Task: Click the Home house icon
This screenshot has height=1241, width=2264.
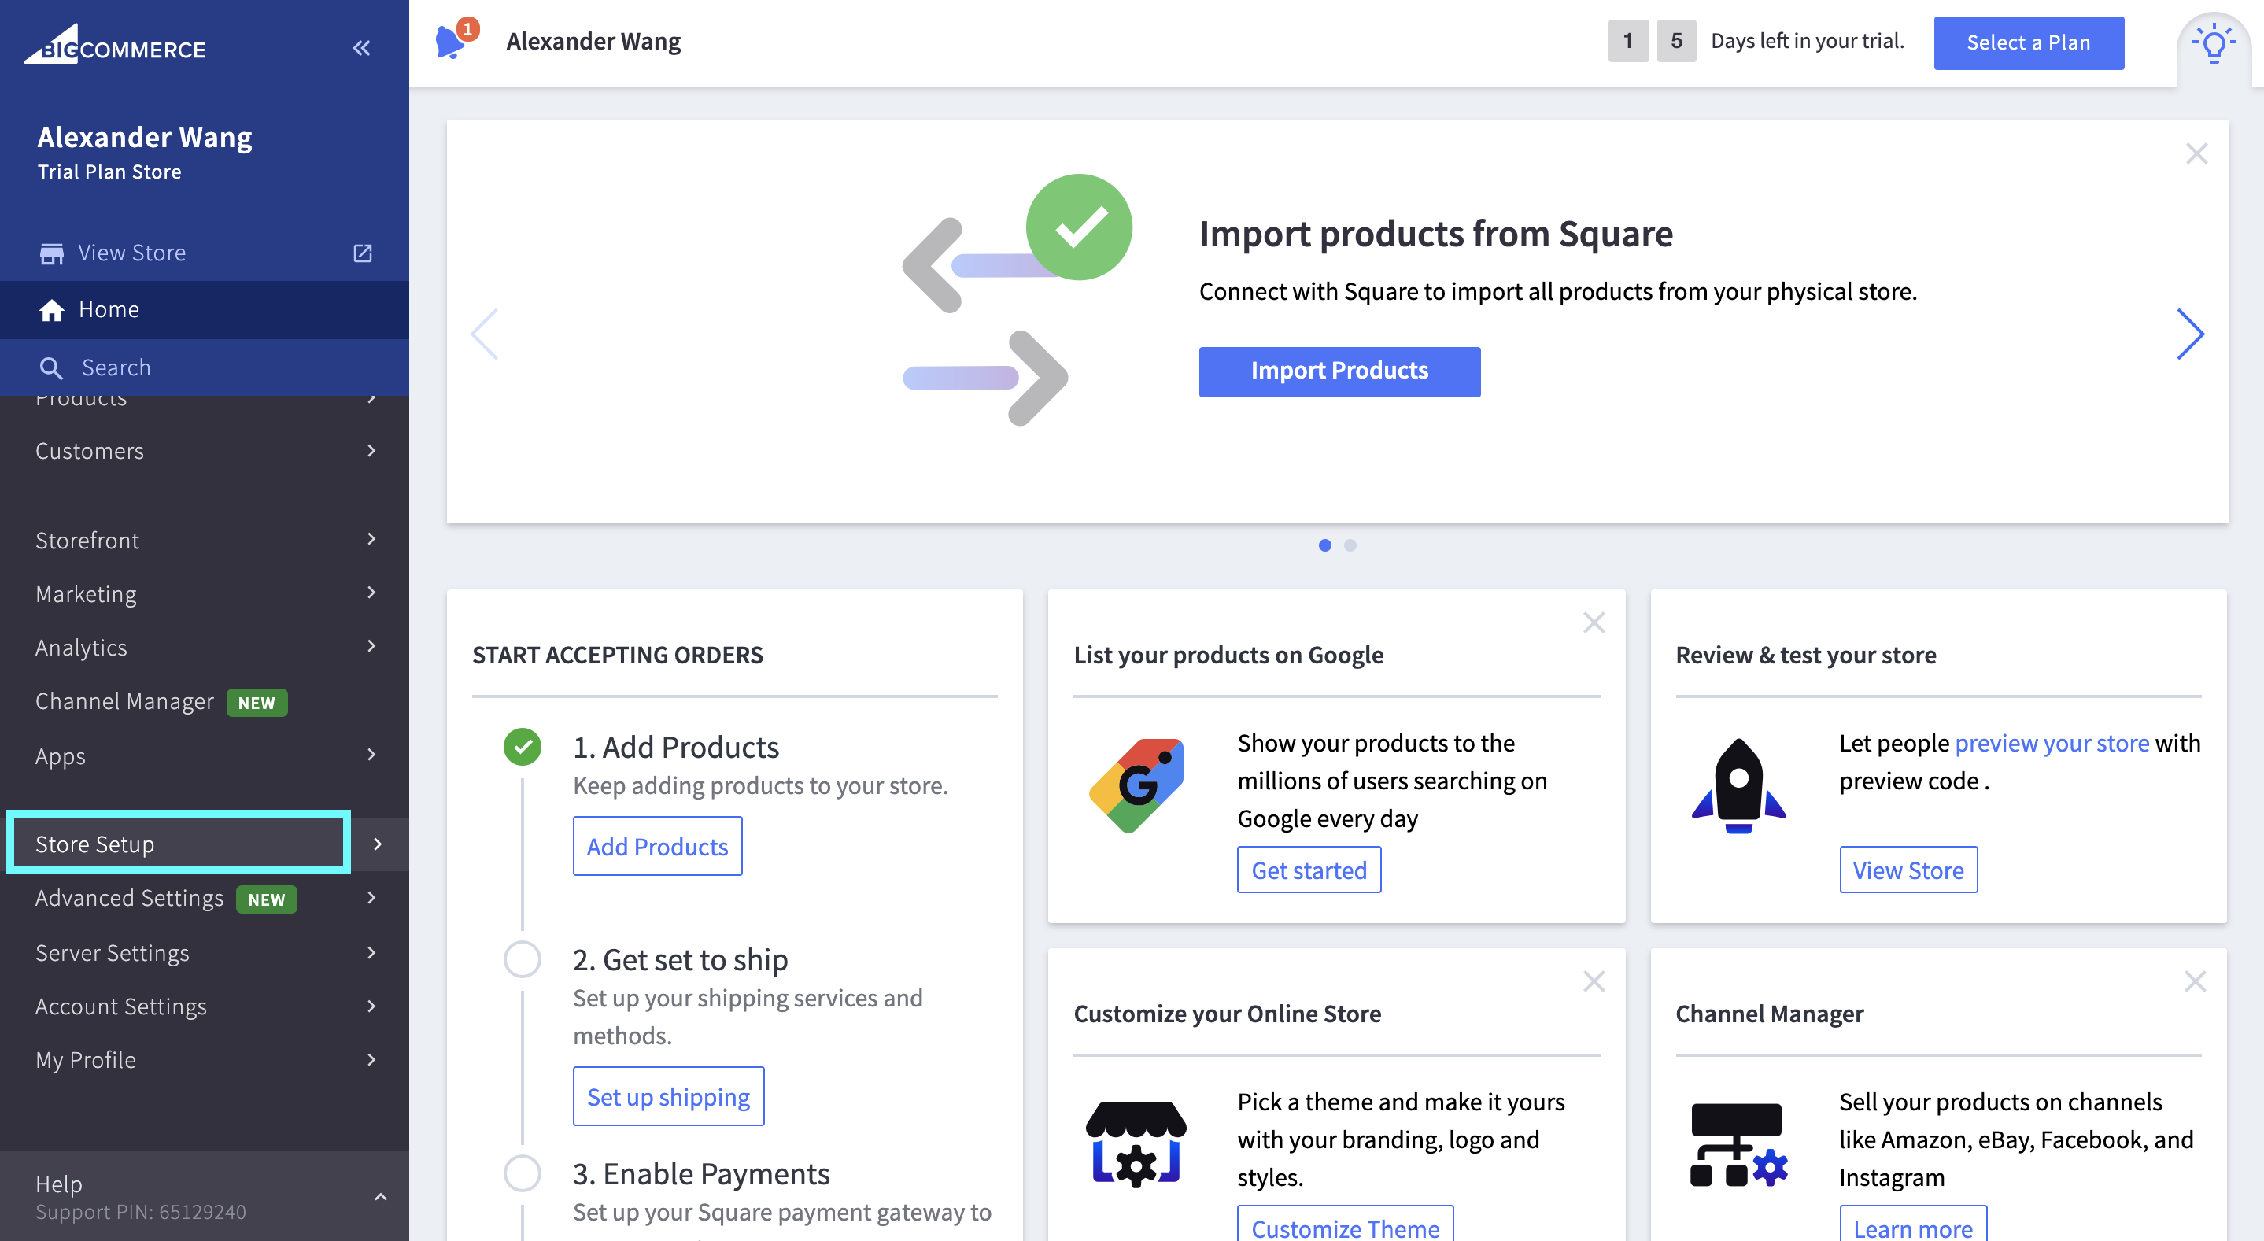Action: click(x=52, y=310)
